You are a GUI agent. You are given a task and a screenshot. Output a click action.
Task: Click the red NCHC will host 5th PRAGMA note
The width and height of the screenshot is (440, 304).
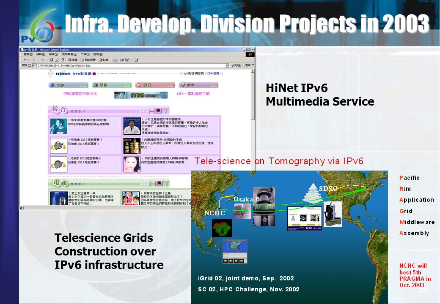point(415,275)
